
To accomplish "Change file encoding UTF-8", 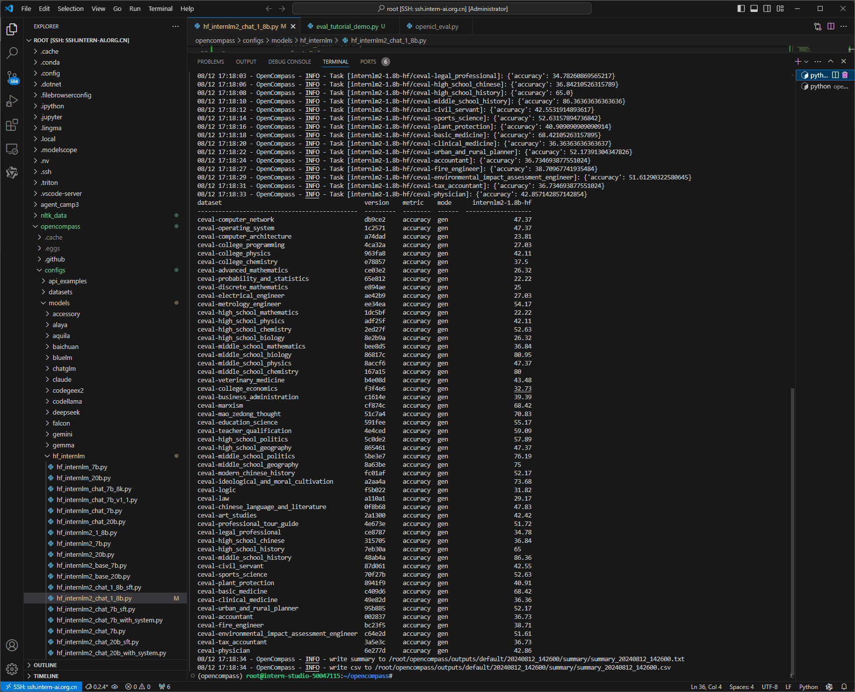I will [x=769, y=687].
